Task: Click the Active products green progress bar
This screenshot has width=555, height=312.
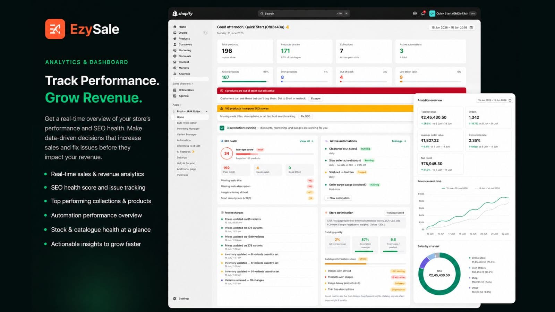Action: (245, 81)
